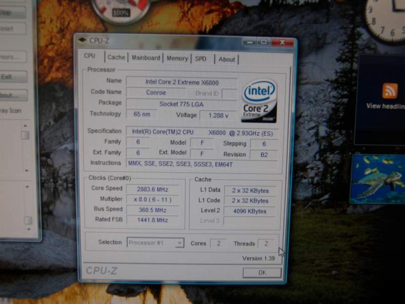This screenshot has width=405, height=304.
Task: Click the Voltage value 1.288 v
Action: tap(218, 115)
